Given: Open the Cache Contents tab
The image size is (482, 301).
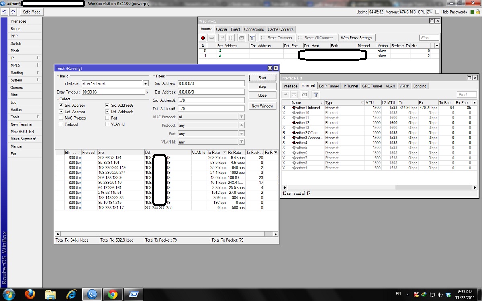Looking at the screenshot, I should tap(280, 29).
